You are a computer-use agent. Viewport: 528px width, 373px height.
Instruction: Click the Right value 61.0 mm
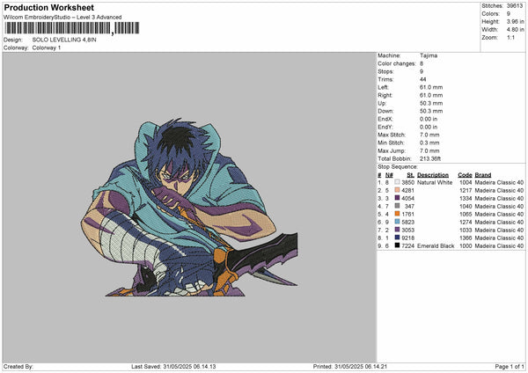coord(431,95)
